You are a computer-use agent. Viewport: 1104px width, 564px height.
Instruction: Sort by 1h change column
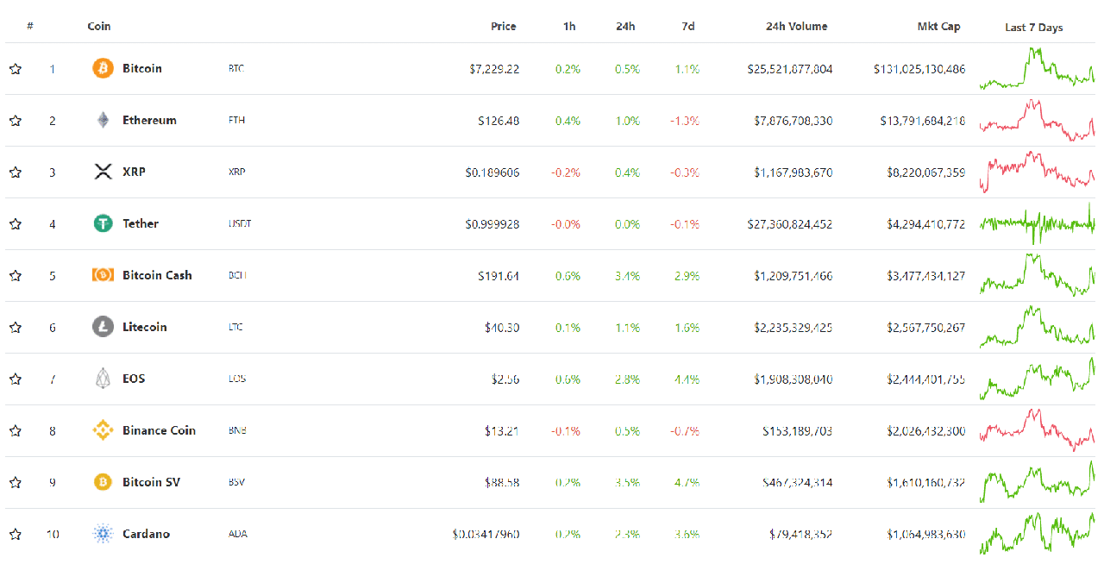[569, 26]
